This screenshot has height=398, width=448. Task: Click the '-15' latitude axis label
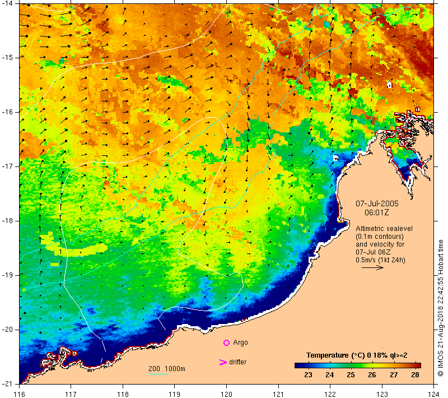[7, 58]
